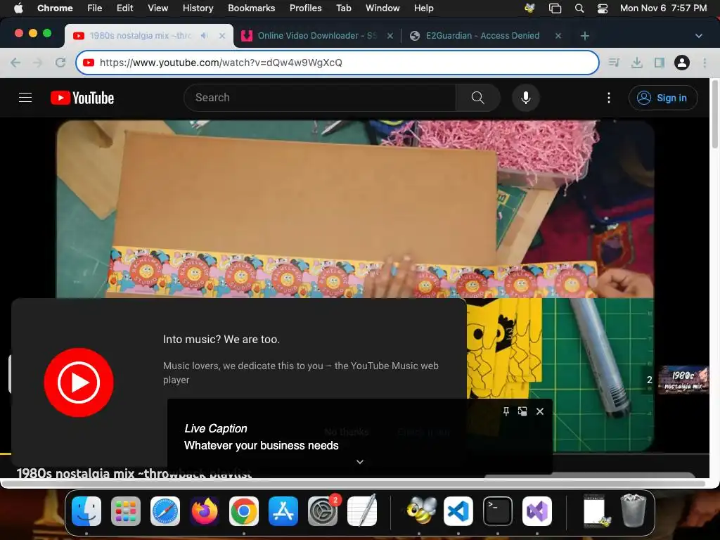The image size is (720, 540).
Task: Open the Tab menu
Action: pyautogui.click(x=343, y=8)
